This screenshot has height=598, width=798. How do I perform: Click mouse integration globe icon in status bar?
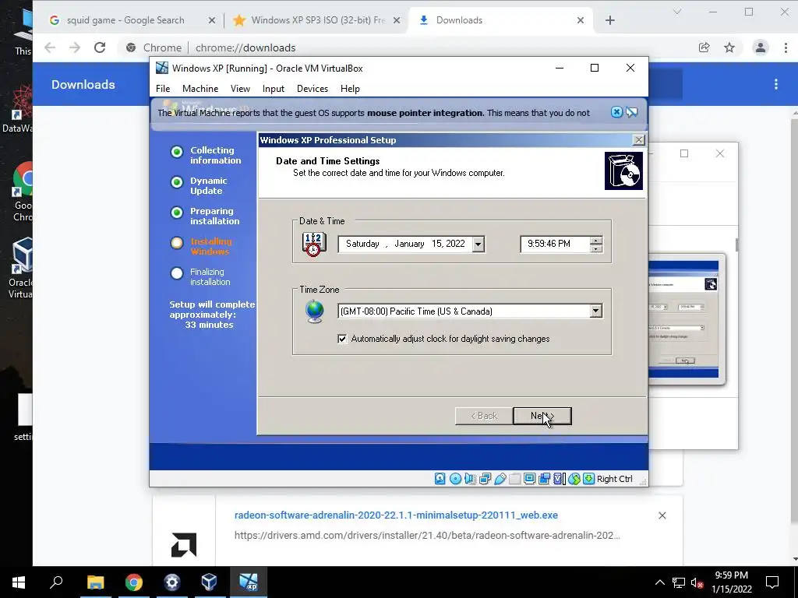(574, 479)
